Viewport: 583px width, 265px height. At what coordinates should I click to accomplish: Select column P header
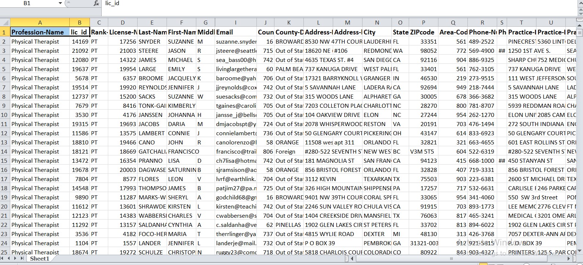click(x=423, y=22)
